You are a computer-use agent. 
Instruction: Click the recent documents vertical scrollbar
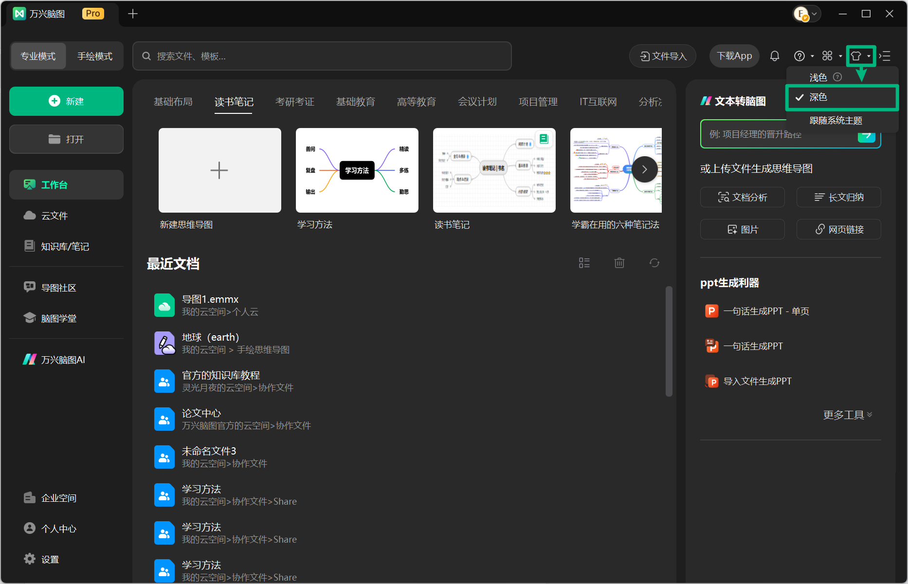(669, 341)
